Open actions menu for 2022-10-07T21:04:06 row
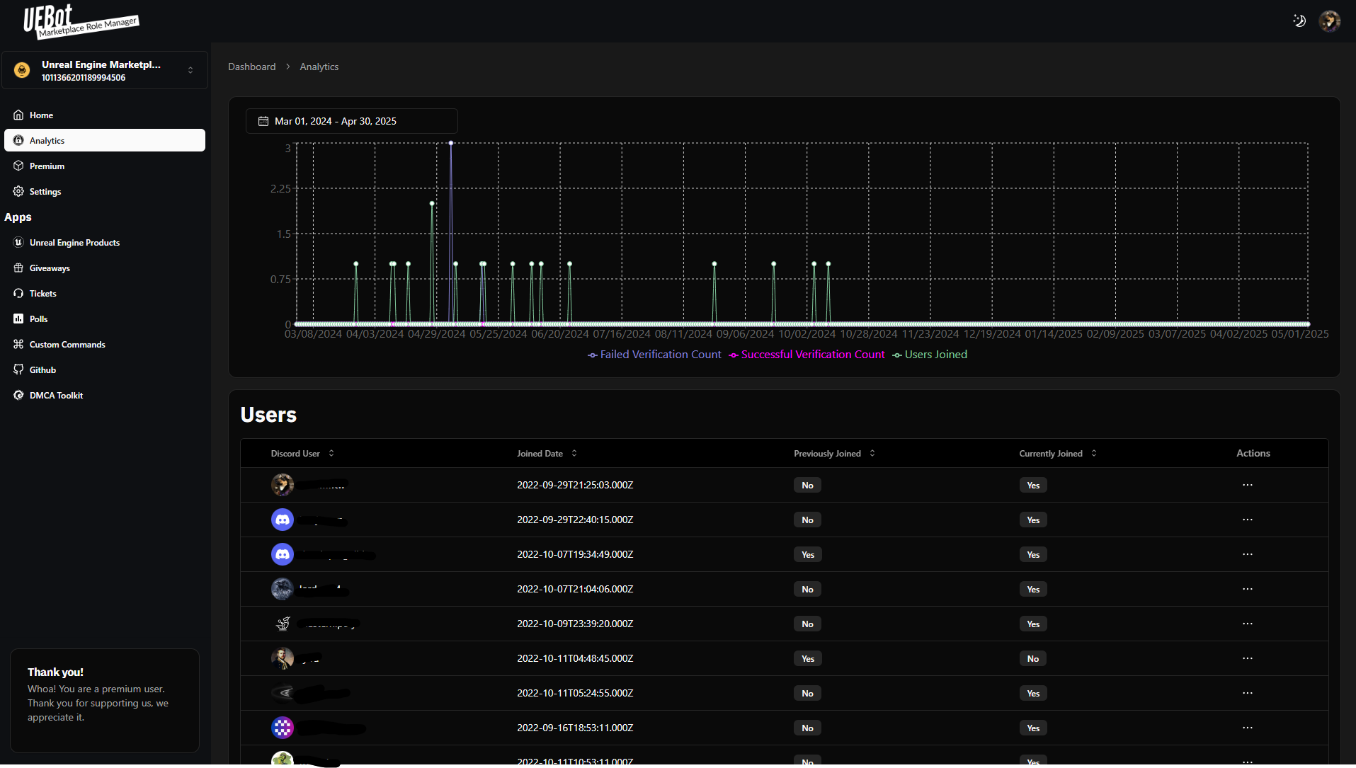Screen dimensions: 1356x768 point(1248,589)
